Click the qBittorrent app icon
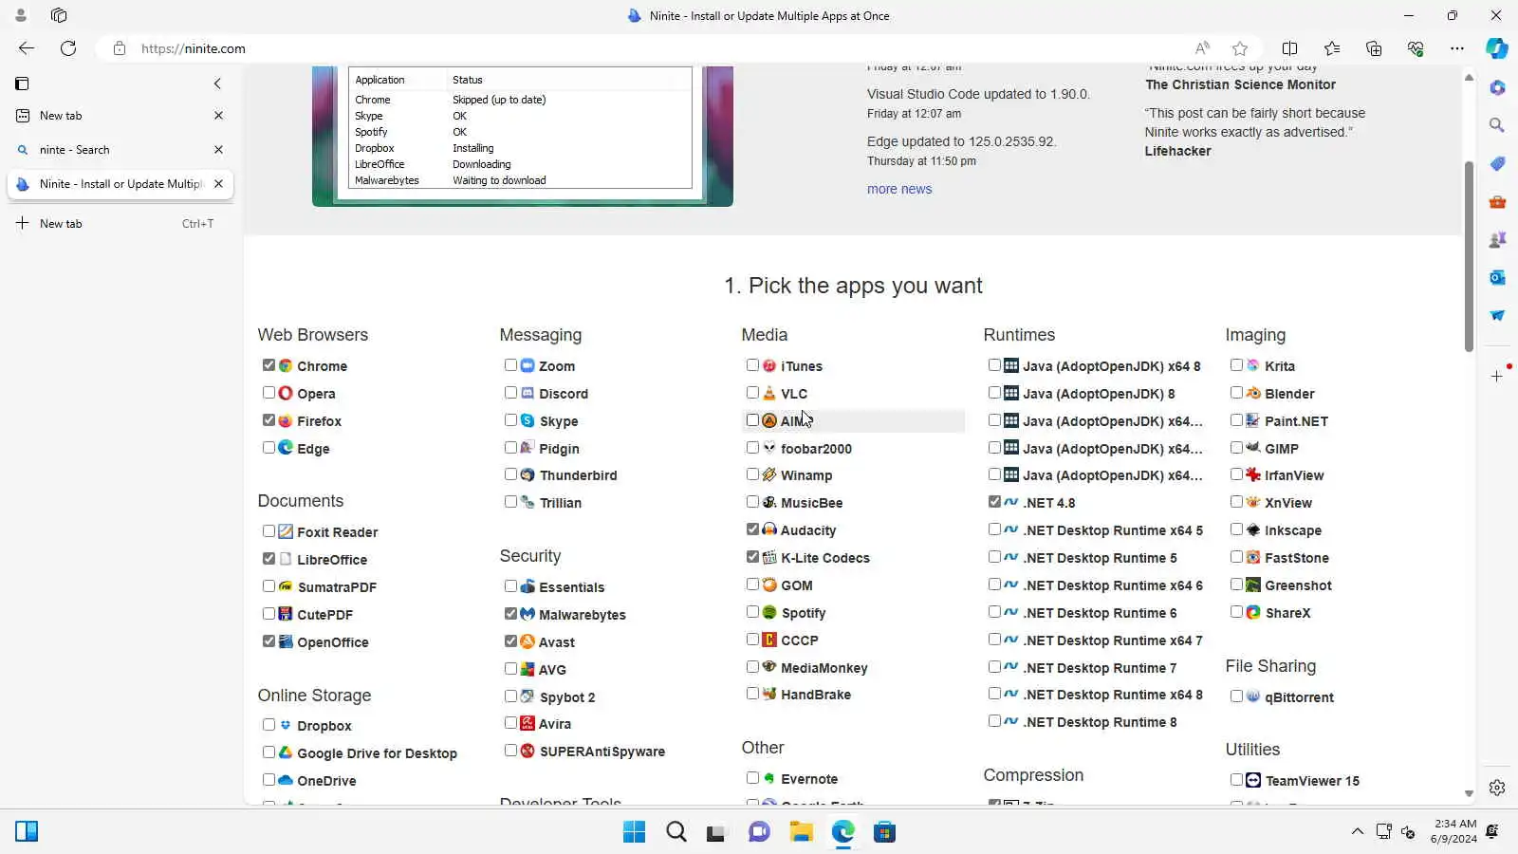 click(1253, 696)
